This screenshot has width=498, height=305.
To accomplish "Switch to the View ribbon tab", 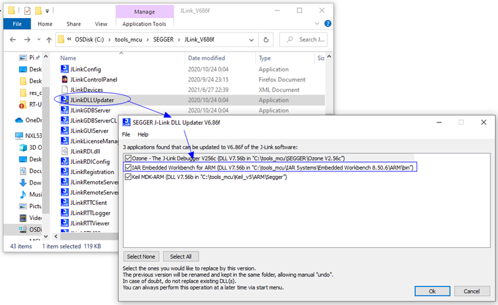I will pos(101,24).
